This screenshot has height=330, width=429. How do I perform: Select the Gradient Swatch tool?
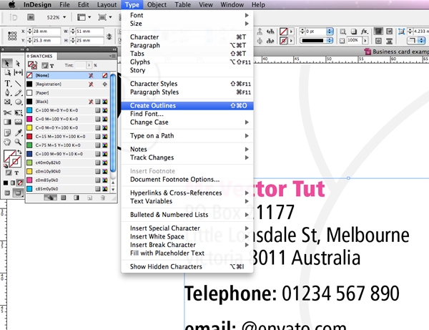coord(7,122)
